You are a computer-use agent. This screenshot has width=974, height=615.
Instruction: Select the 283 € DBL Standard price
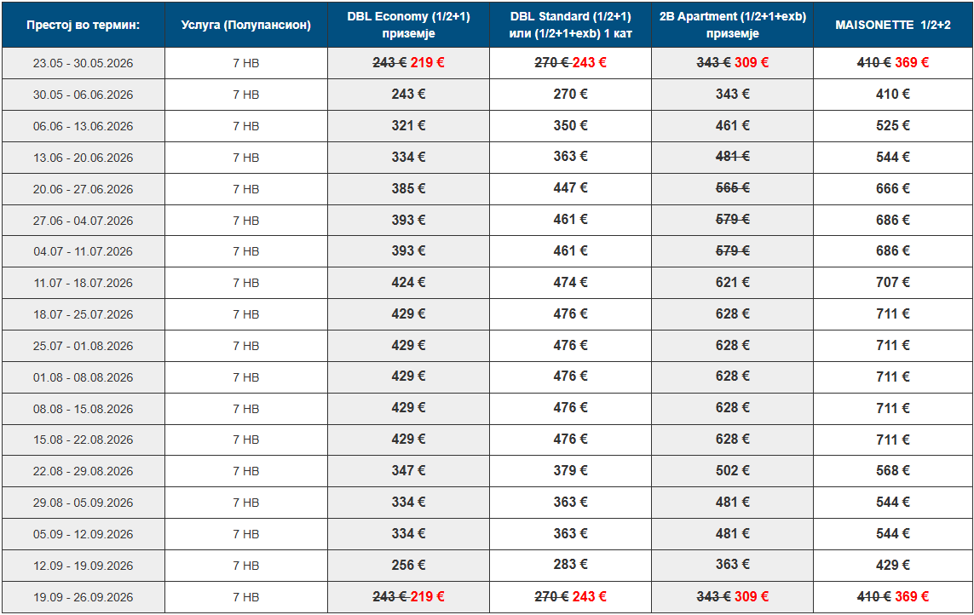tap(570, 566)
